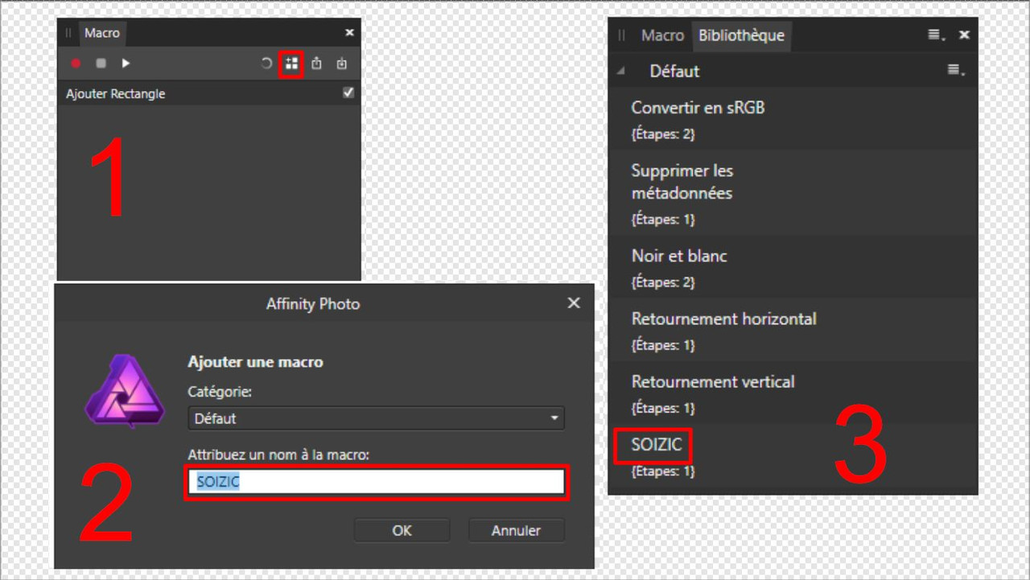Viewport: 1030px width, 580px height.
Task: Export the macro icon in Macro panel
Action: (x=317, y=64)
